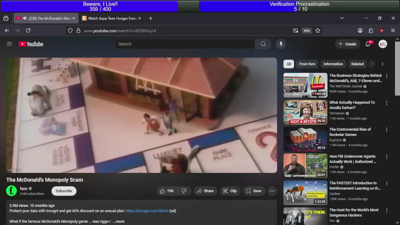Open YouTube guide hamburger menu
Viewport: 400px width, 225px height.
9,44
